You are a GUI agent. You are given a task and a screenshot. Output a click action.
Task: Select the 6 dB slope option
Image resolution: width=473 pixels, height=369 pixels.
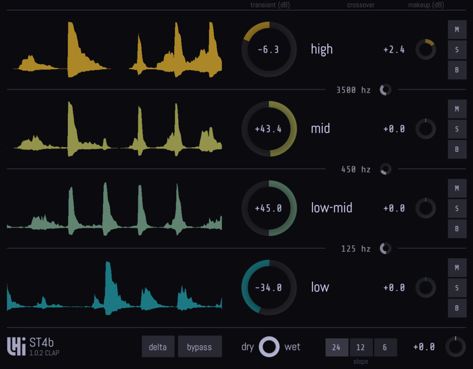click(385, 347)
